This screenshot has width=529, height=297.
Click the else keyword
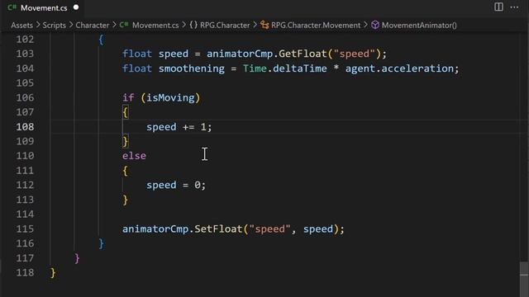pyautogui.click(x=134, y=156)
